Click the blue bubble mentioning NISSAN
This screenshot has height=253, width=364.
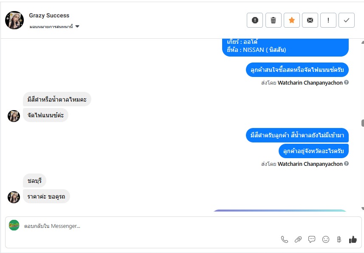285,47
